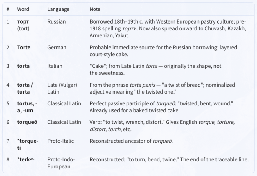Click the Proto-Italic "*torque-ti" entry

28,144
